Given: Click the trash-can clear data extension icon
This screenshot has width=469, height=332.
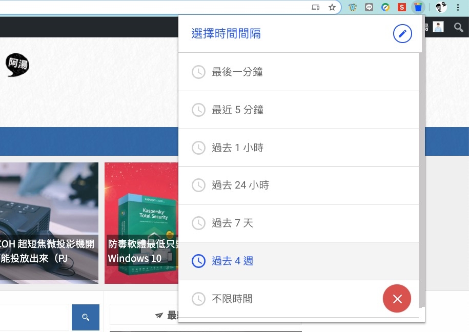Looking at the screenshot, I should coord(418,7).
